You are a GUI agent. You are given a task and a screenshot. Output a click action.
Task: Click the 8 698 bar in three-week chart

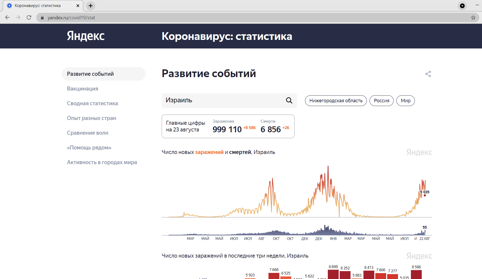coord(333,274)
